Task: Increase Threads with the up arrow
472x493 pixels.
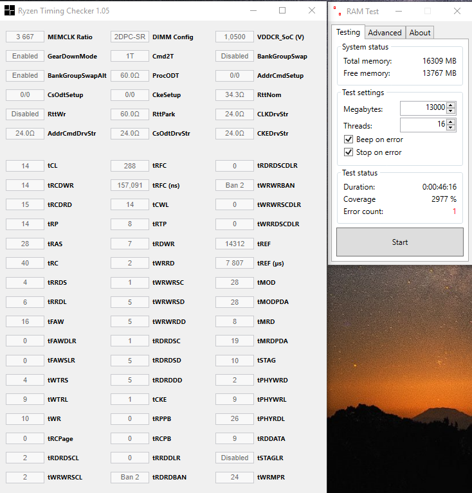Action: pyautogui.click(x=451, y=121)
